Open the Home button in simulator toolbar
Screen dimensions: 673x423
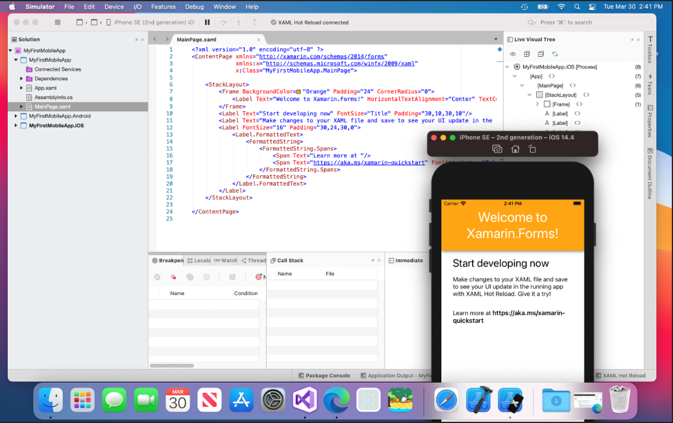pos(514,149)
